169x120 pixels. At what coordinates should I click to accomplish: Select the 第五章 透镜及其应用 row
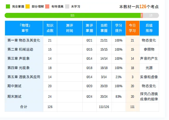(82, 77)
